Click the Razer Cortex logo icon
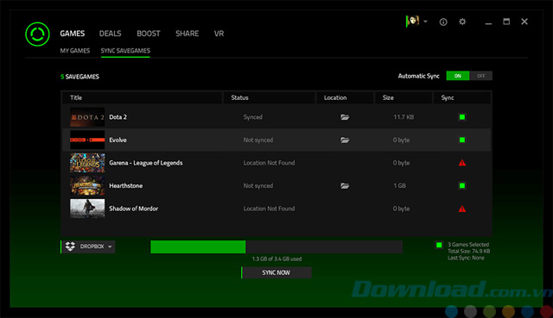 37,34
